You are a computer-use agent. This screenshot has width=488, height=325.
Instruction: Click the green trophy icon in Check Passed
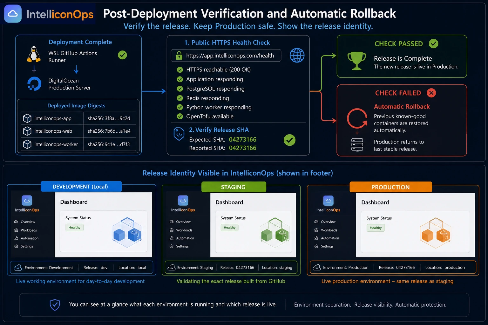357,61
